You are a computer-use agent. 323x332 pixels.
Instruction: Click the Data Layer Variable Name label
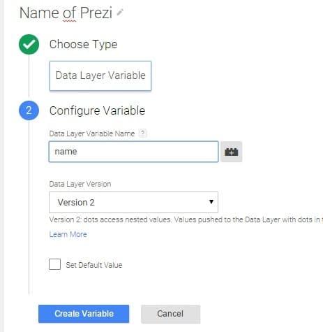[92, 133]
